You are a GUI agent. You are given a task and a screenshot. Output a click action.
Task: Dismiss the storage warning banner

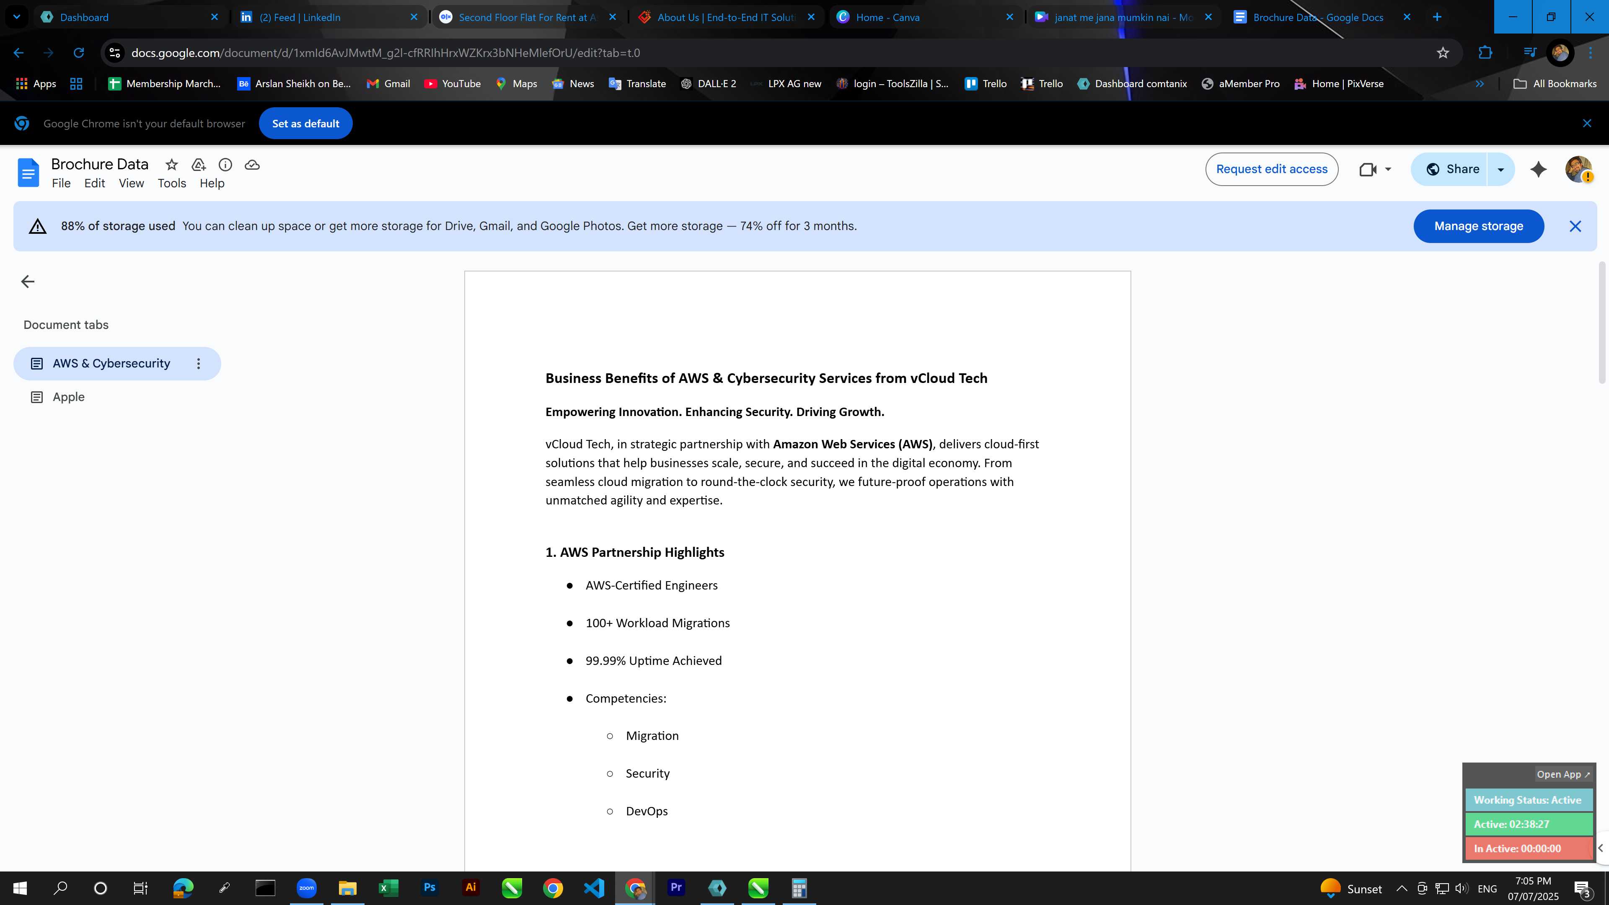coord(1575,226)
